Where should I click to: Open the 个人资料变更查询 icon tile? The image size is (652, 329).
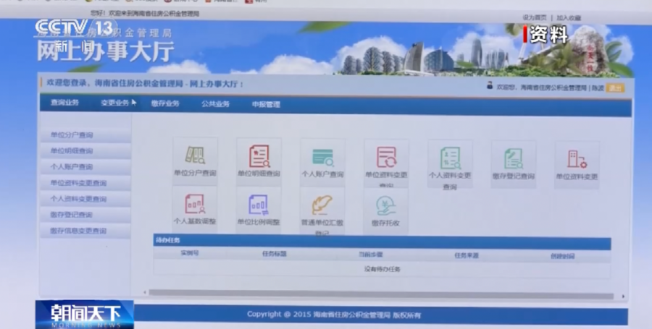[450, 159]
